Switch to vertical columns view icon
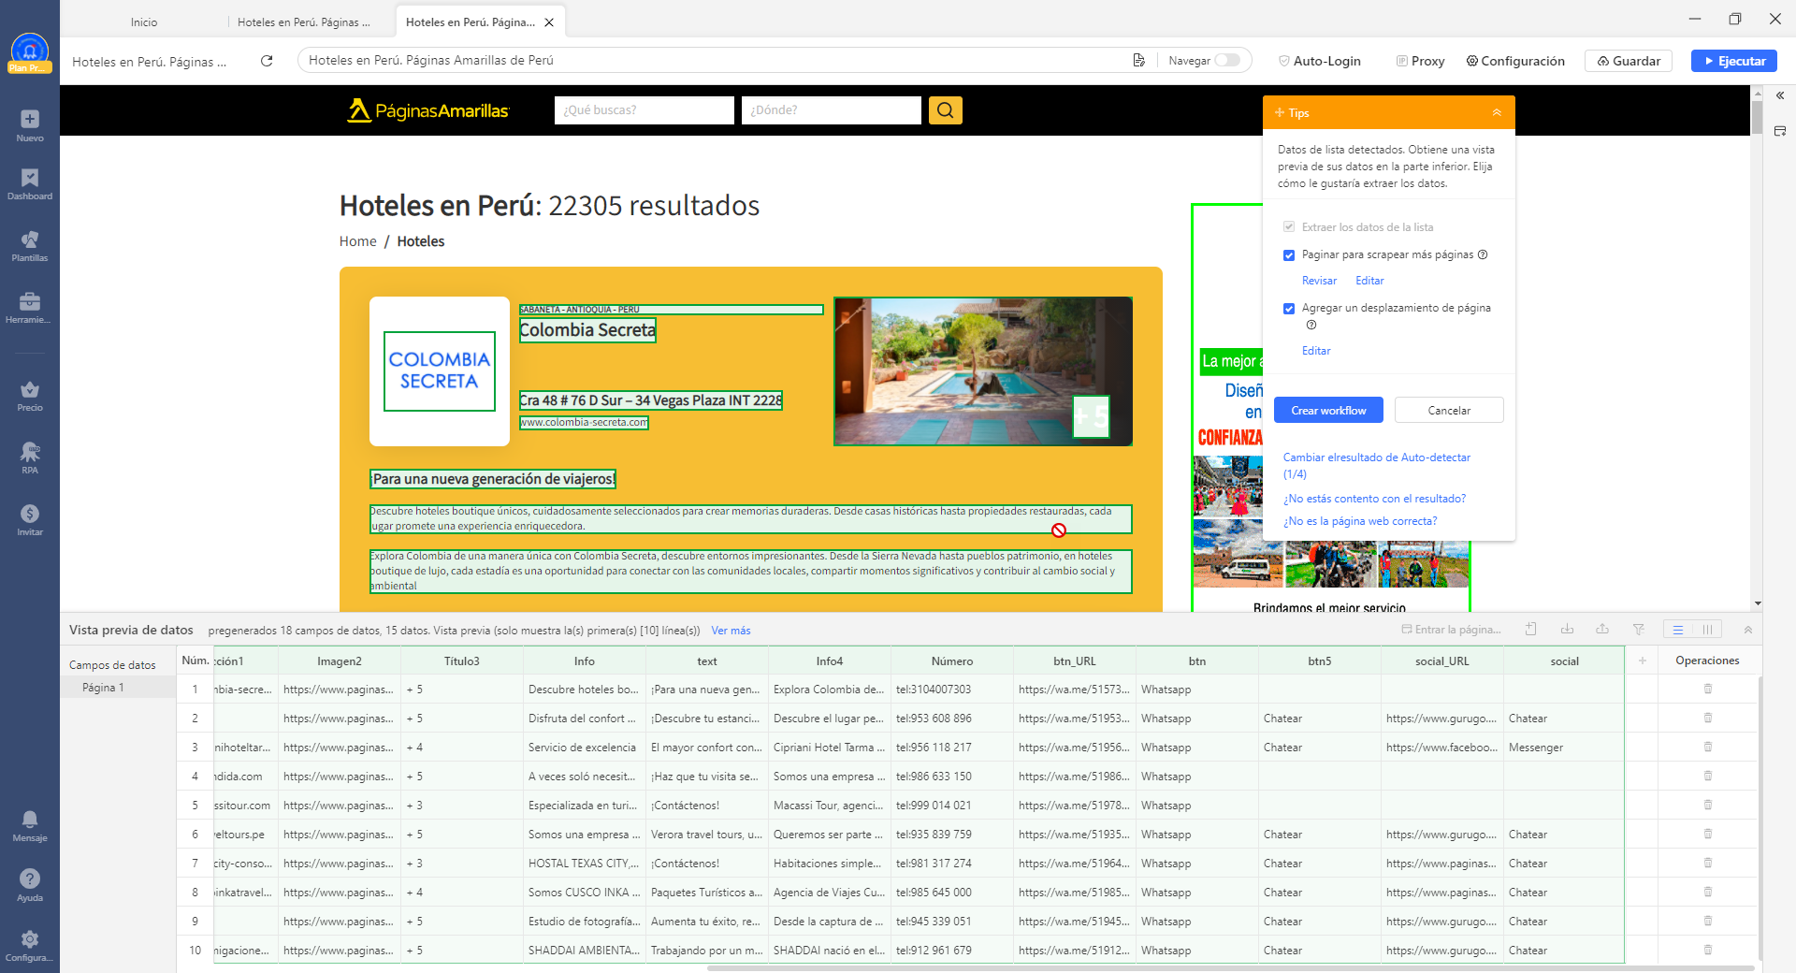The height and width of the screenshot is (973, 1796). tap(1707, 630)
